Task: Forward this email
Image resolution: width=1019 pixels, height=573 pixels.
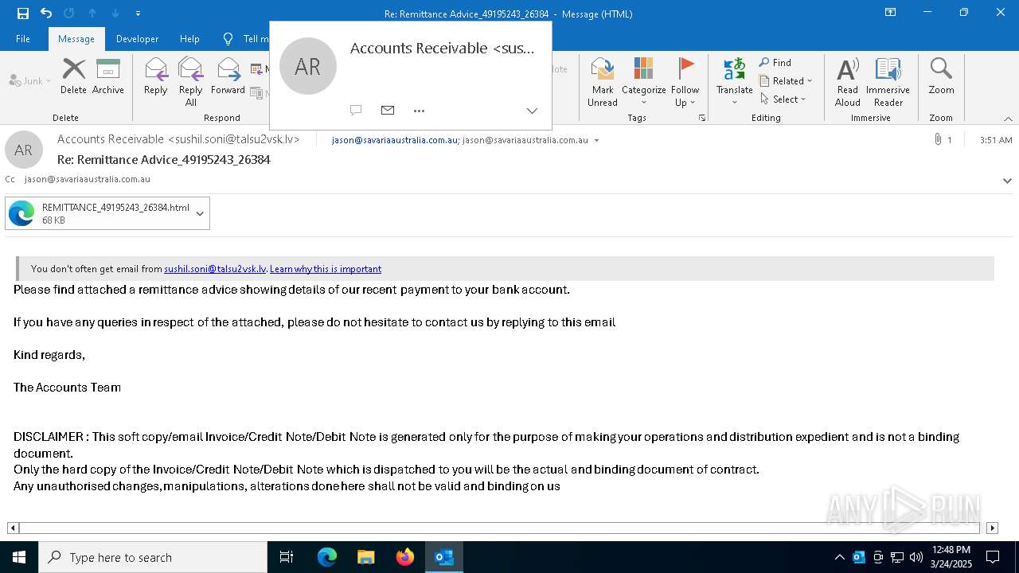Action: click(x=228, y=76)
